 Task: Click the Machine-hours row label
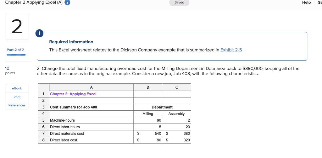tap(92, 120)
